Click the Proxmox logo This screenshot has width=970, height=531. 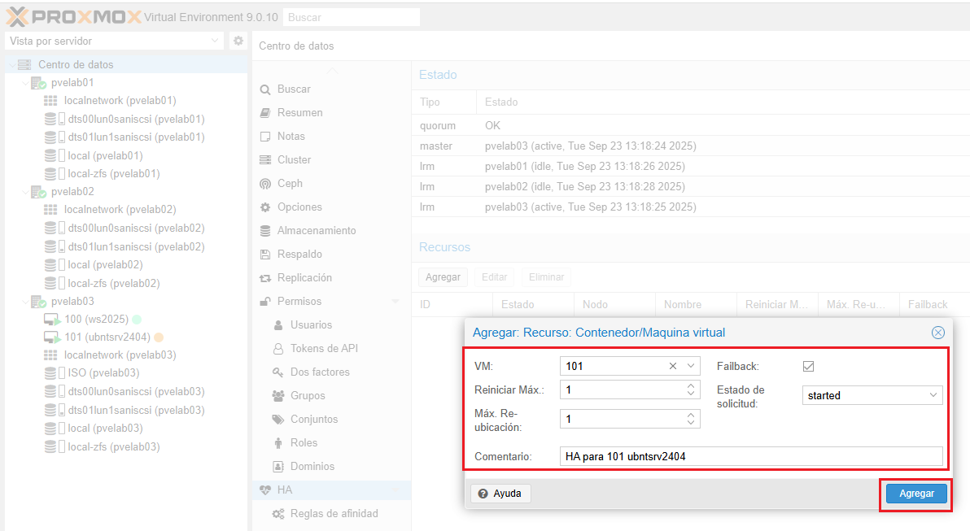[73, 17]
